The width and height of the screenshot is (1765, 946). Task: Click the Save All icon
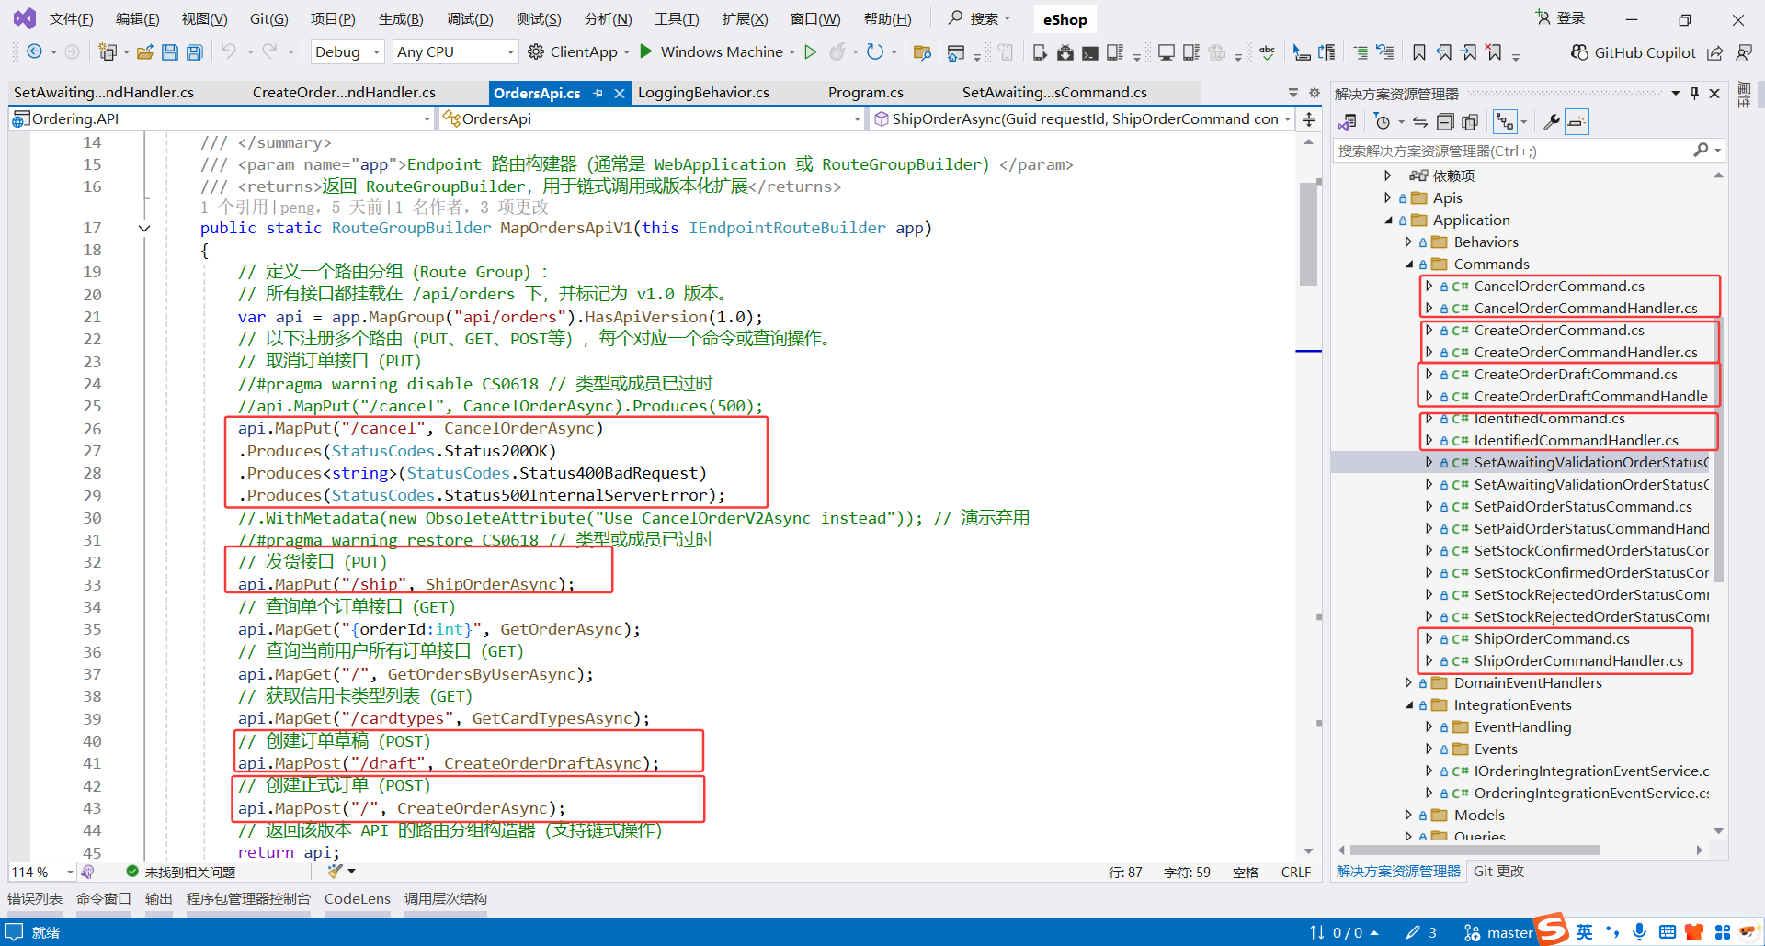pos(194,52)
